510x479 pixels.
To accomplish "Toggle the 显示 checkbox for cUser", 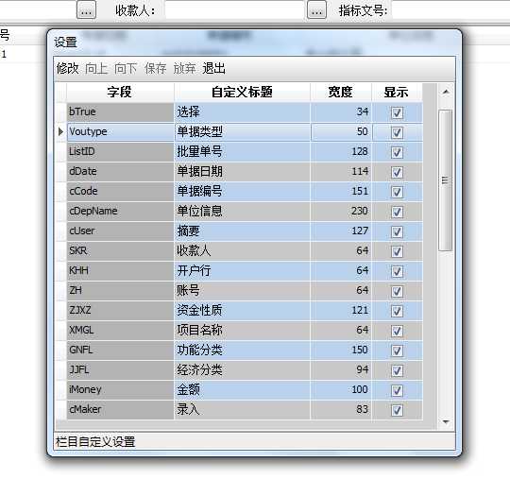I will [397, 231].
